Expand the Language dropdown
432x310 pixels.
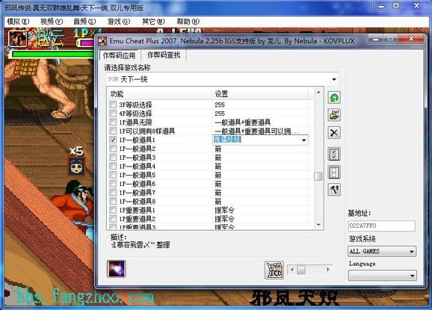coord(383,276)
